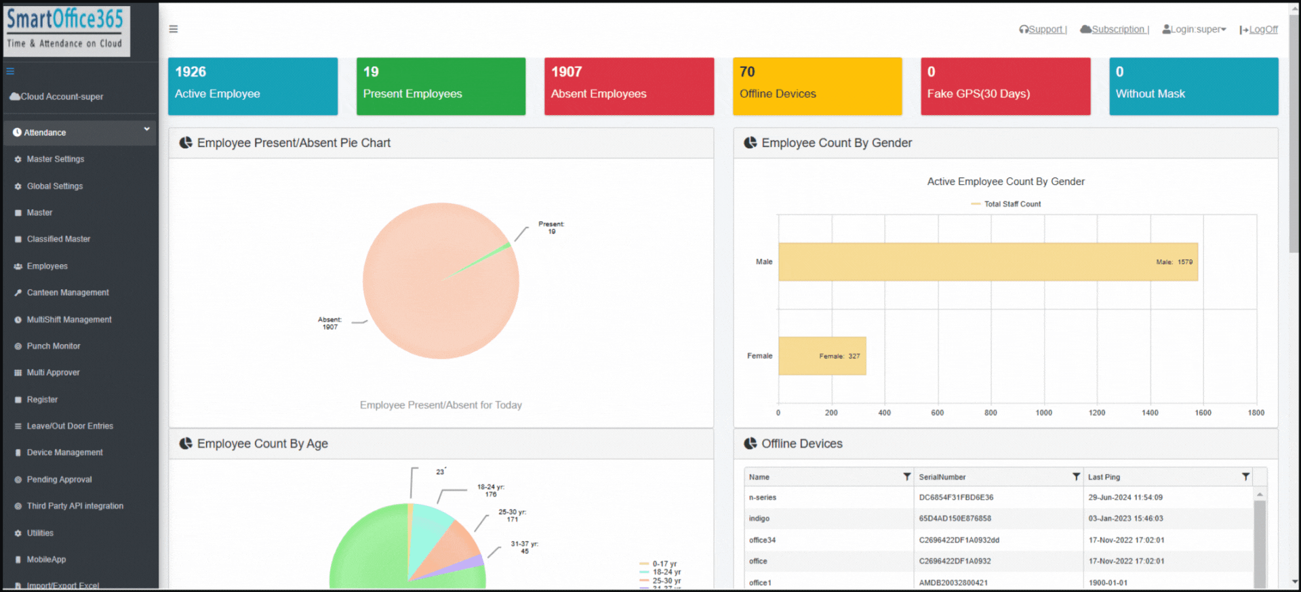Click the LogOff link

pyautogui.click(x=1262, y=30)
